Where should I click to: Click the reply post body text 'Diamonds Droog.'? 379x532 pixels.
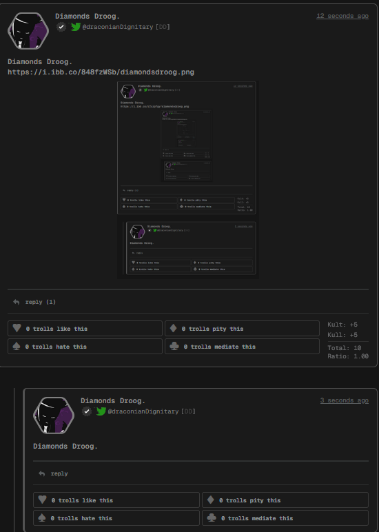coord(65,446)
